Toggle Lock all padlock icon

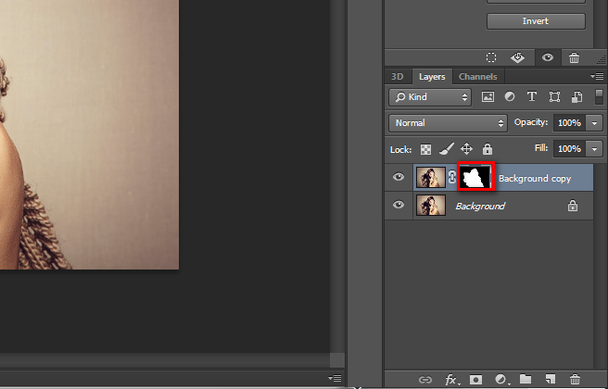pos(488,149)
